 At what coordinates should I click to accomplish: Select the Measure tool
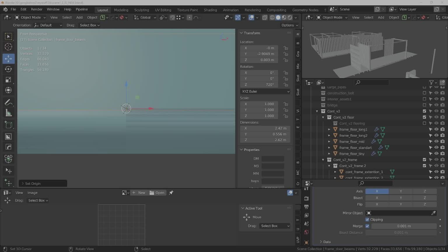tap(8, 113)
